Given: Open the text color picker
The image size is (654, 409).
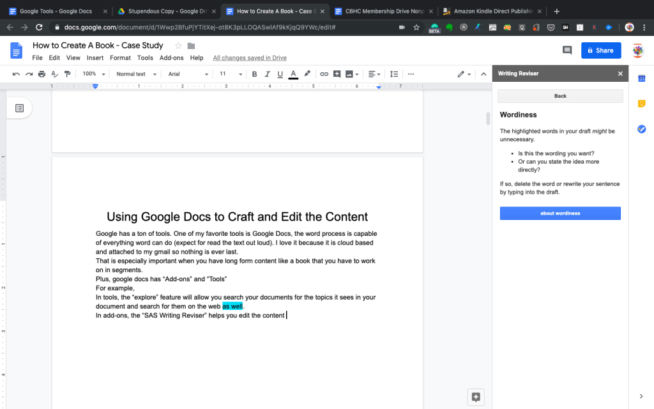Looking at the screenshot, I should tap(293, 74).
